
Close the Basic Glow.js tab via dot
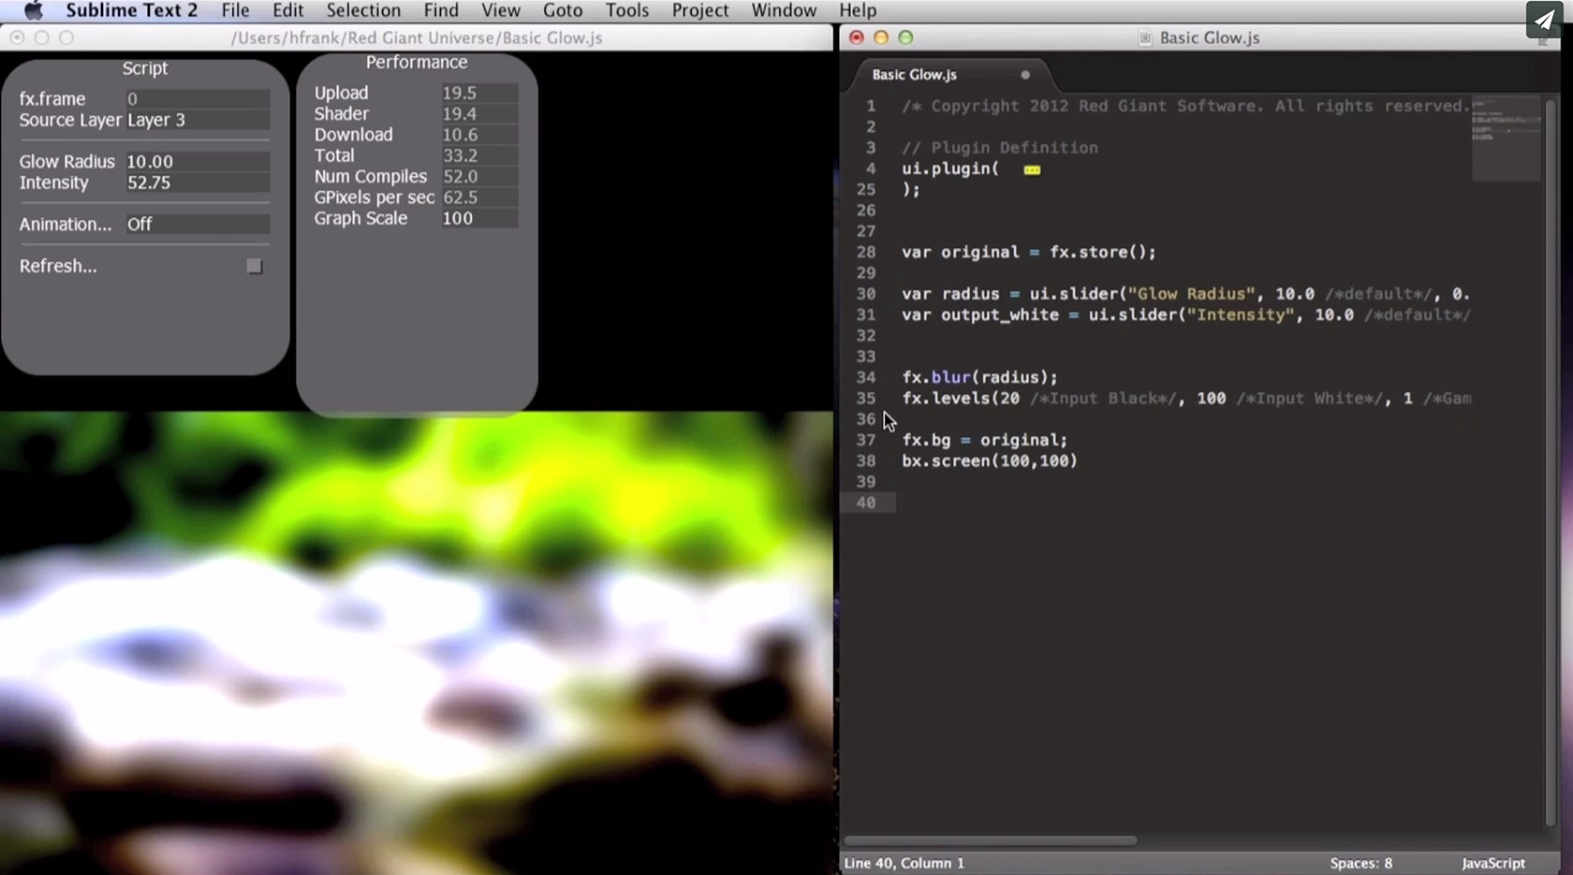[1025, 75]
